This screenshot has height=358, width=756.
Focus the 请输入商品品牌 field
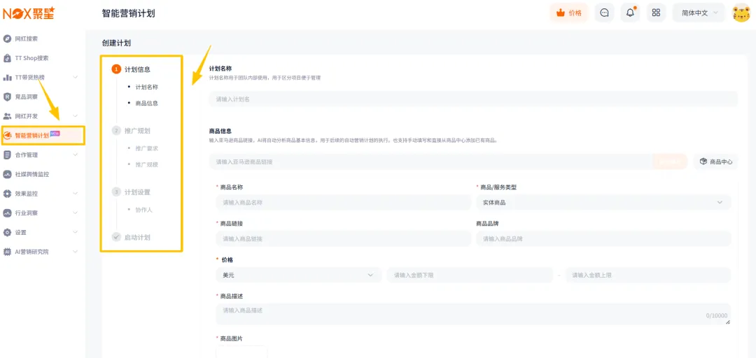tap(603, 238)
